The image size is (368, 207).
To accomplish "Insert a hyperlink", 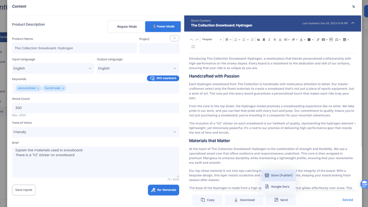I will [x=318, y=40].
